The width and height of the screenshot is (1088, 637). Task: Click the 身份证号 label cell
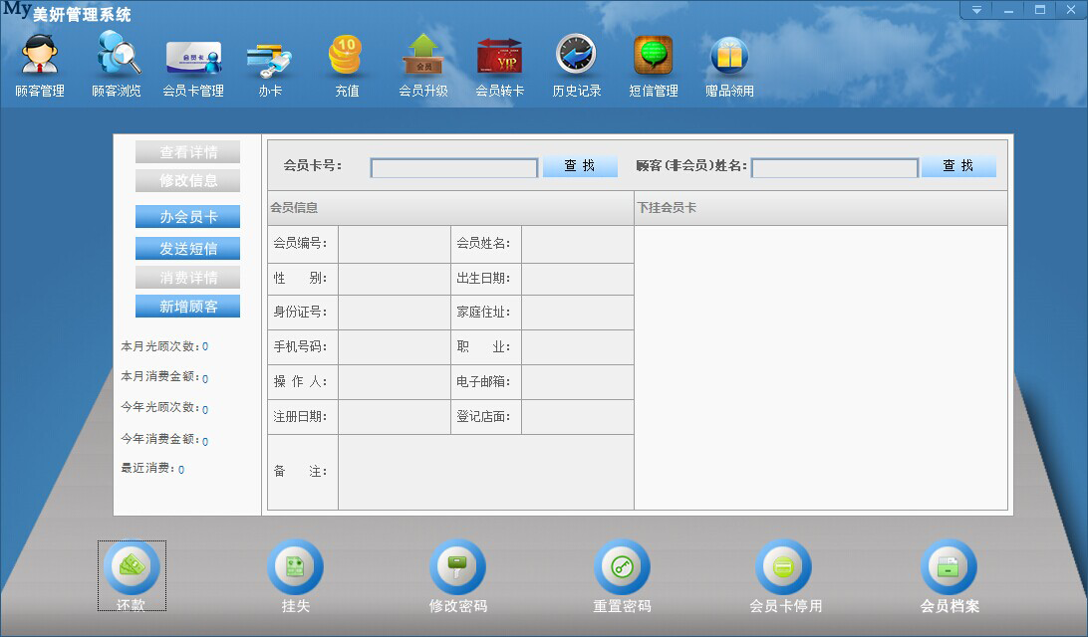tap(303, 312)
